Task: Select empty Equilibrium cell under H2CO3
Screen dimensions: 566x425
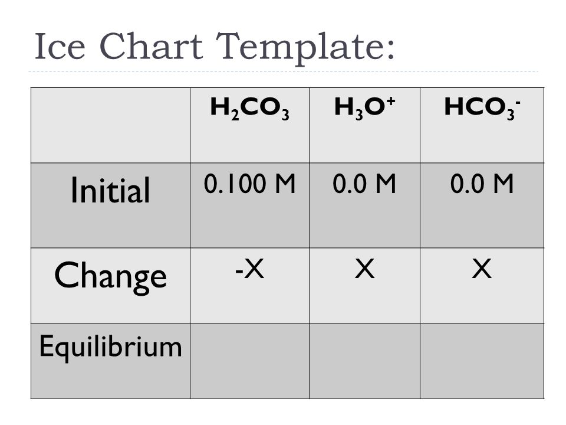Action: click(x=250, y=361)
